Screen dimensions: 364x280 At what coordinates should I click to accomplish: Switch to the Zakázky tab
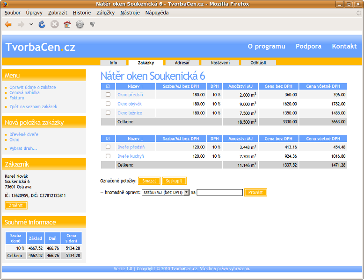tap(146, 63)
